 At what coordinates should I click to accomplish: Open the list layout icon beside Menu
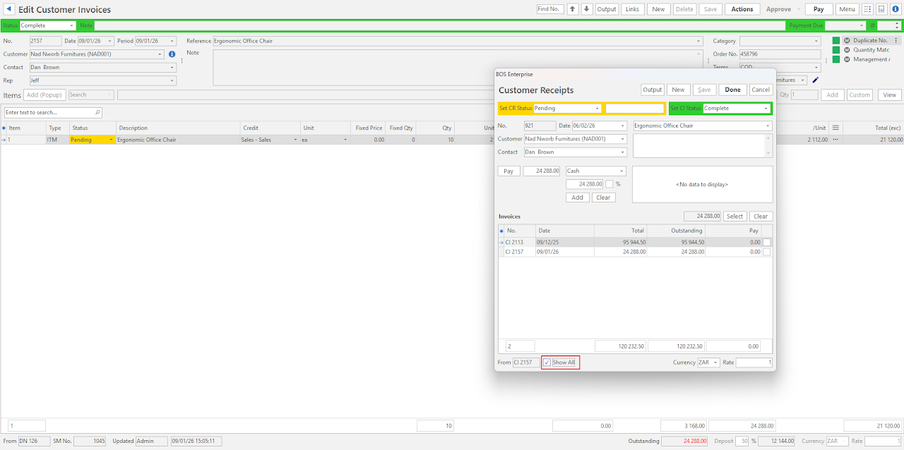[867, 9]
